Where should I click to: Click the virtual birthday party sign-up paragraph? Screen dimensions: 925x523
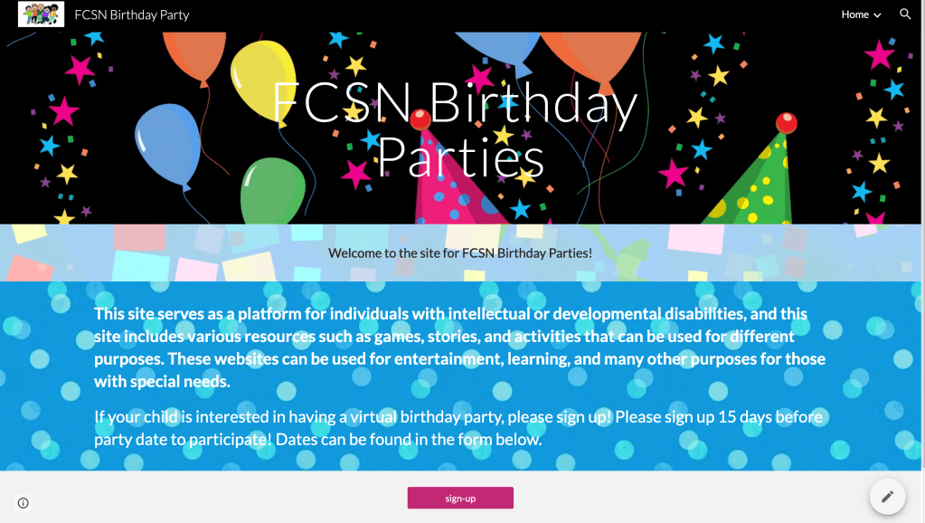tap(459, 428)
